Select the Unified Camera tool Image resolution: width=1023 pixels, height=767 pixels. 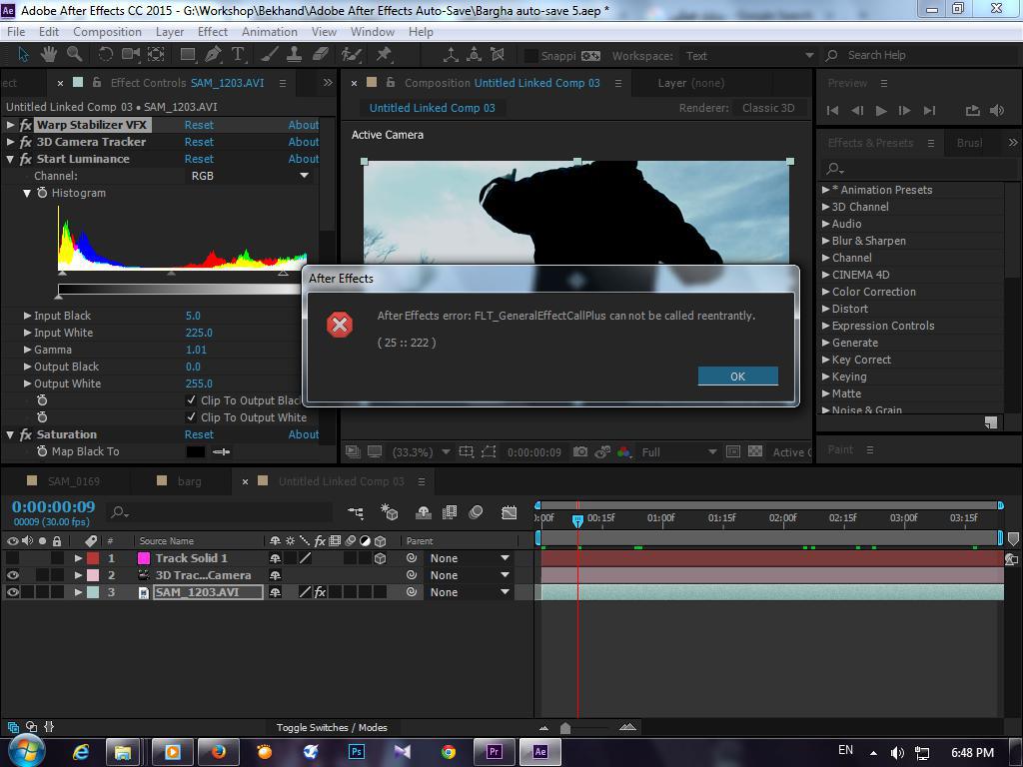[x=131, y=55]
